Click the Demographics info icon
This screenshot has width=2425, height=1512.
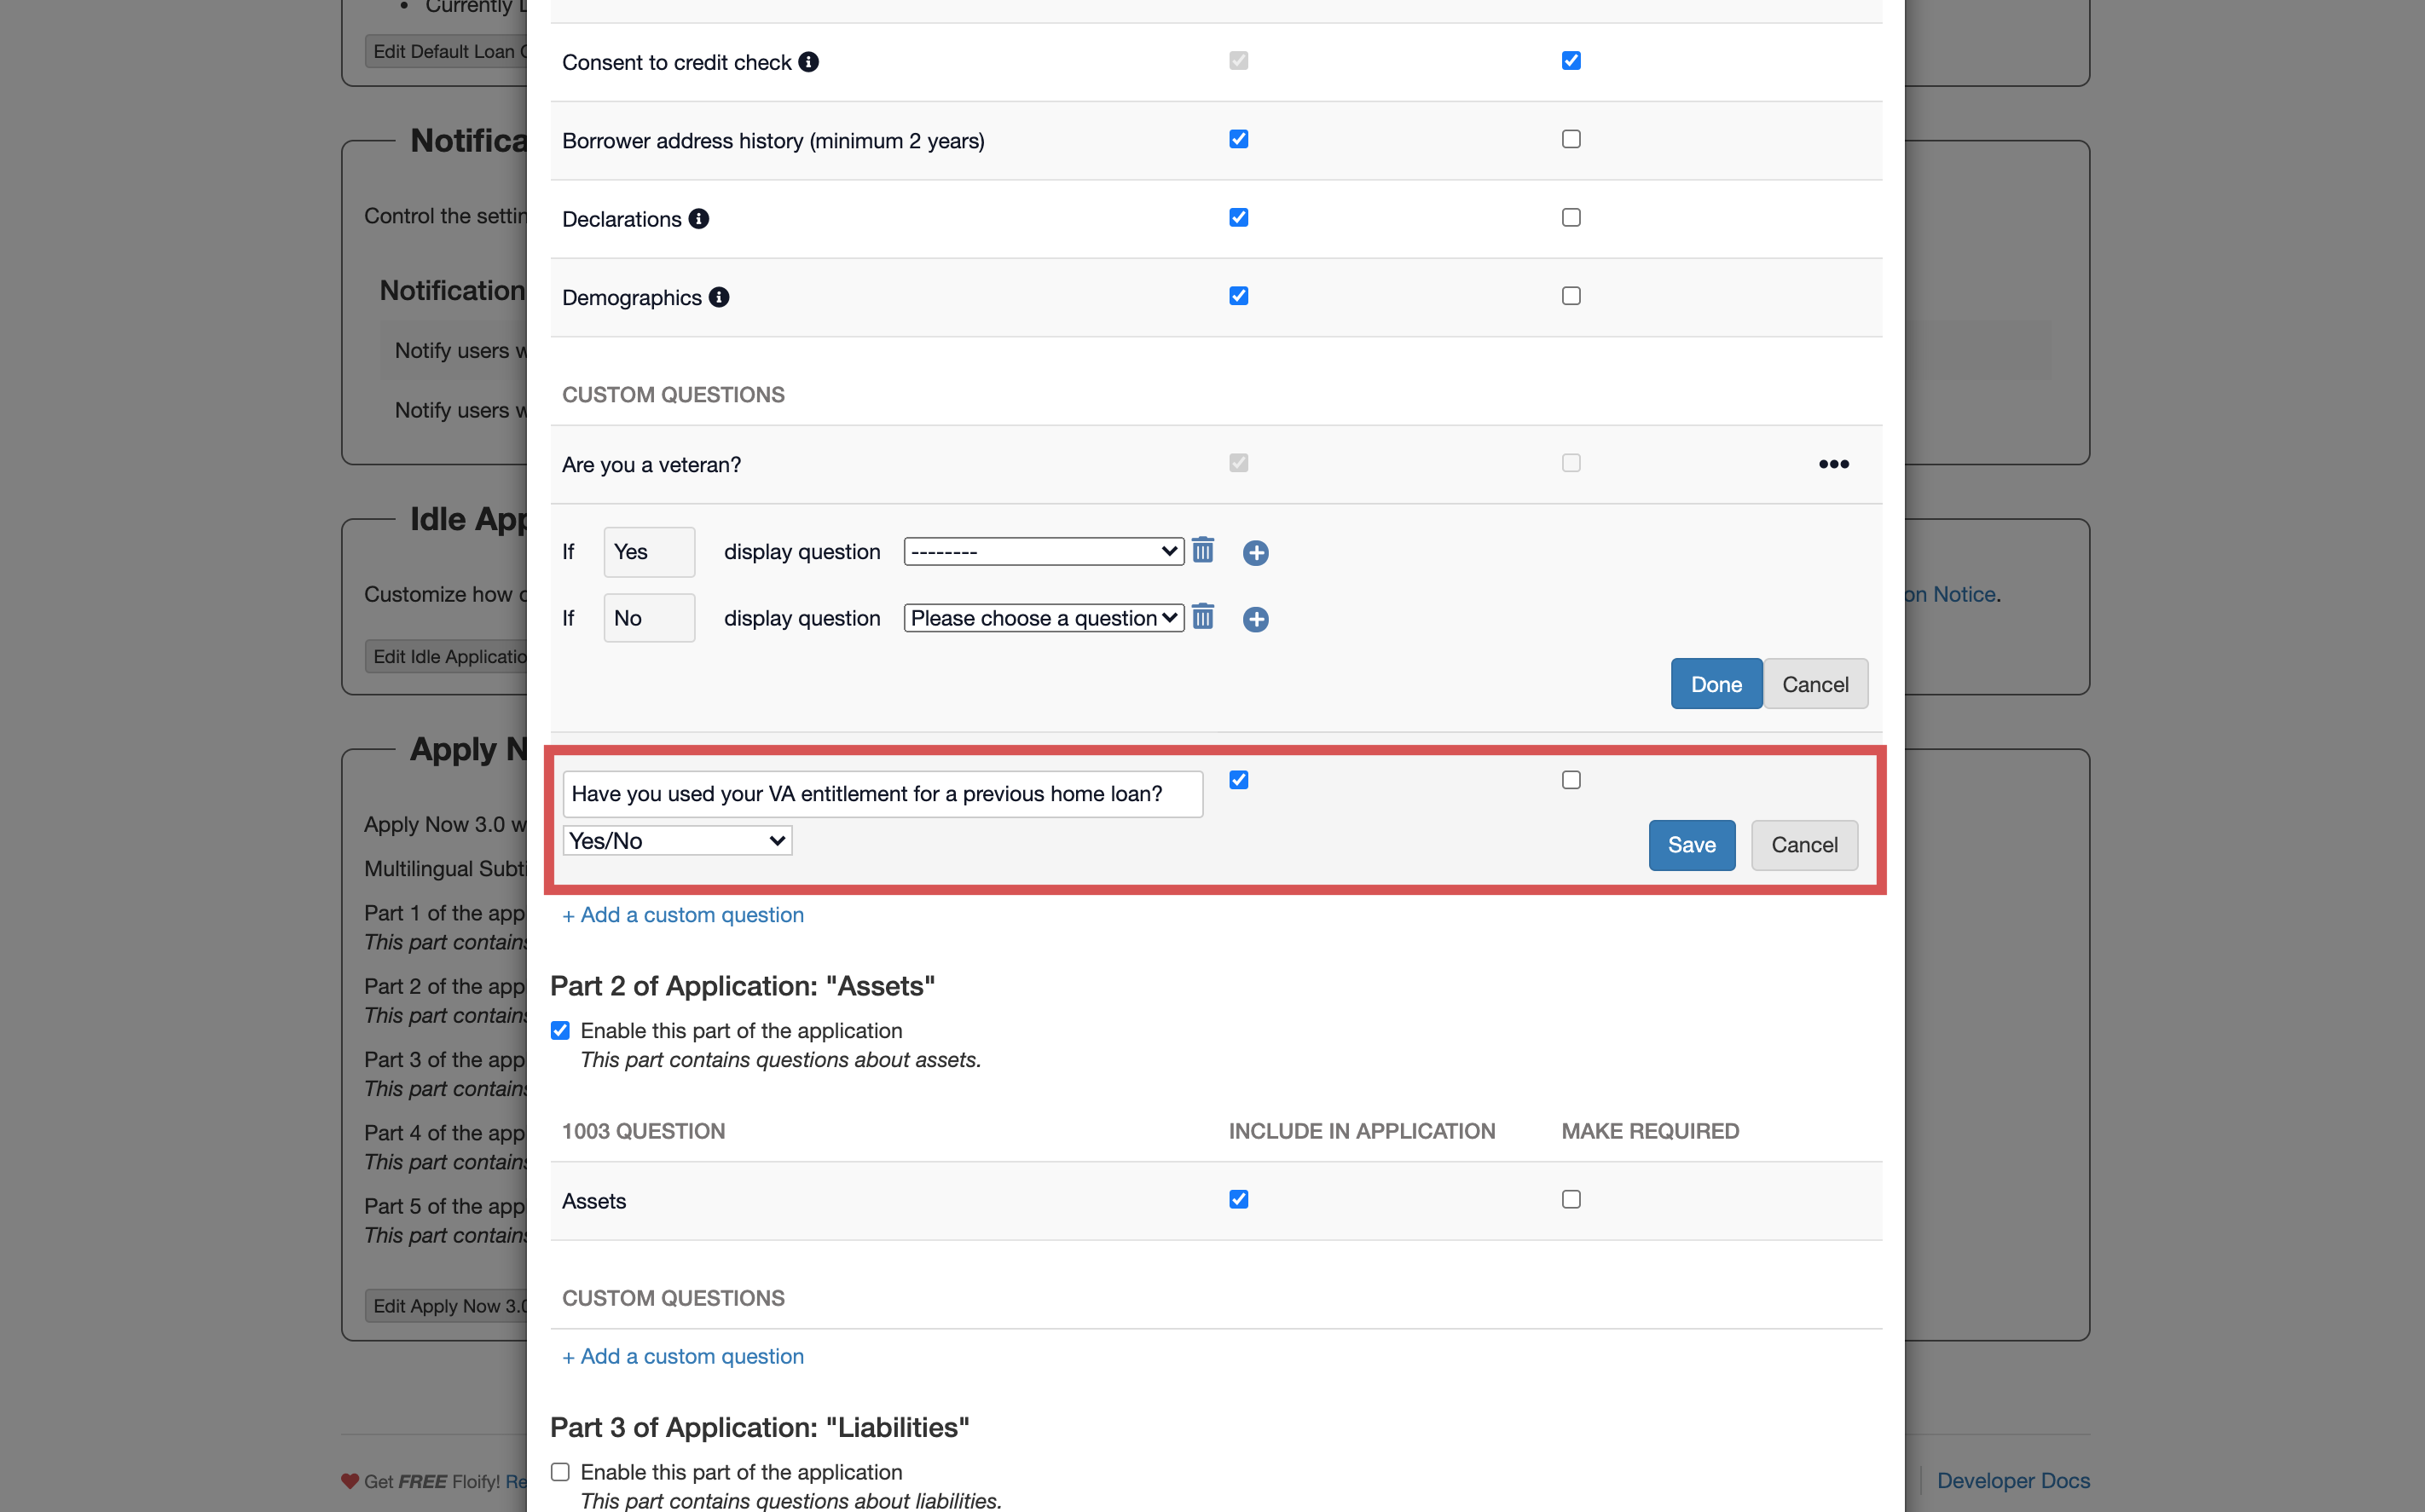click(x=718, y=297)
